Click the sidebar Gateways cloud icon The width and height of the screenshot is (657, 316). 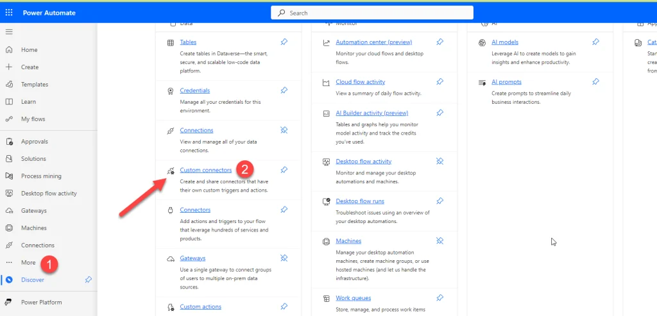coord(9,210)
